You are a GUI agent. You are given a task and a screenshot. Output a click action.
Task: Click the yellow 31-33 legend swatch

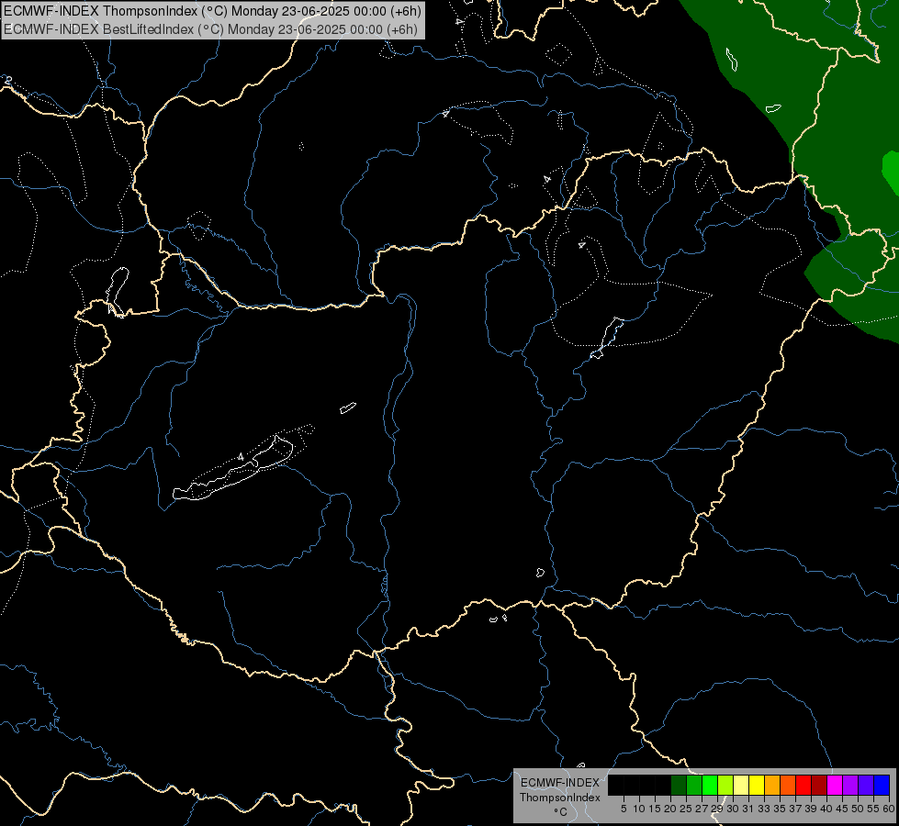pos(757,785)
